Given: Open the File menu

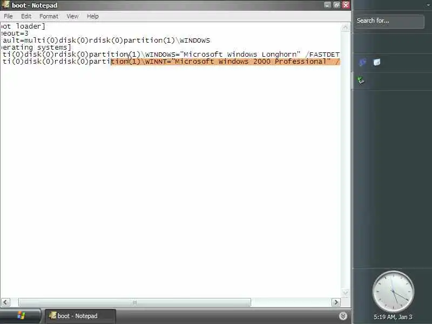Looking at the screenshot, I should coord(8,16).
